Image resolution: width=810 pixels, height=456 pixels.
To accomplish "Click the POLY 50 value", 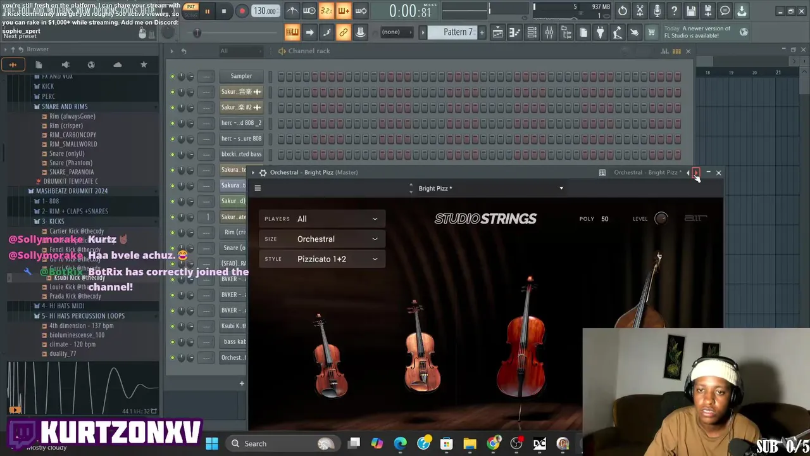I will point(604,219).
